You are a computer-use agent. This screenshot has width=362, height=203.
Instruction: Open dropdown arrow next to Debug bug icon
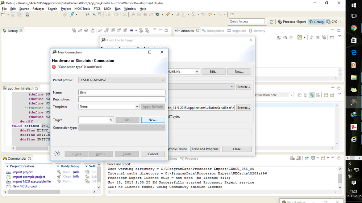(162, 14)
